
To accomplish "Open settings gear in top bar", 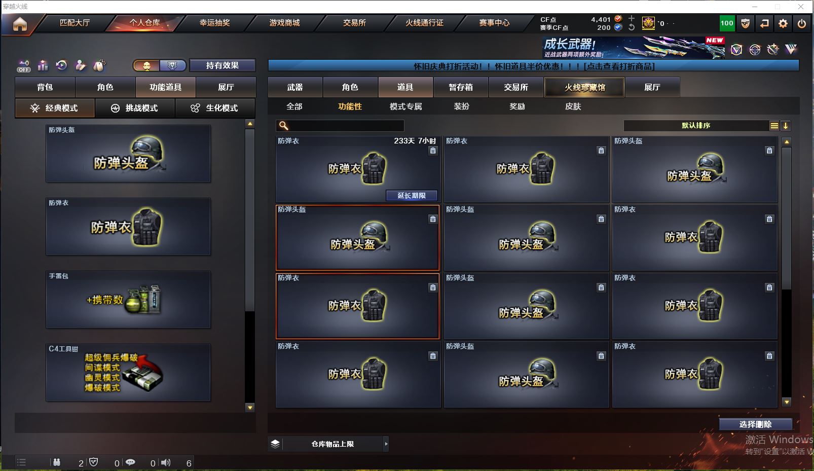I will (x=783, y=23).
